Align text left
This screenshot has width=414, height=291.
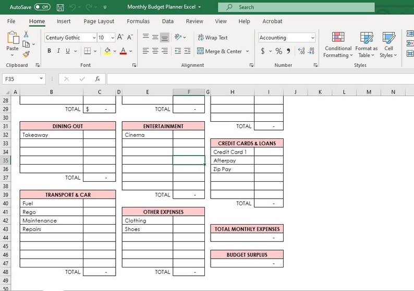pyautogui.click(x=146, y=51)
